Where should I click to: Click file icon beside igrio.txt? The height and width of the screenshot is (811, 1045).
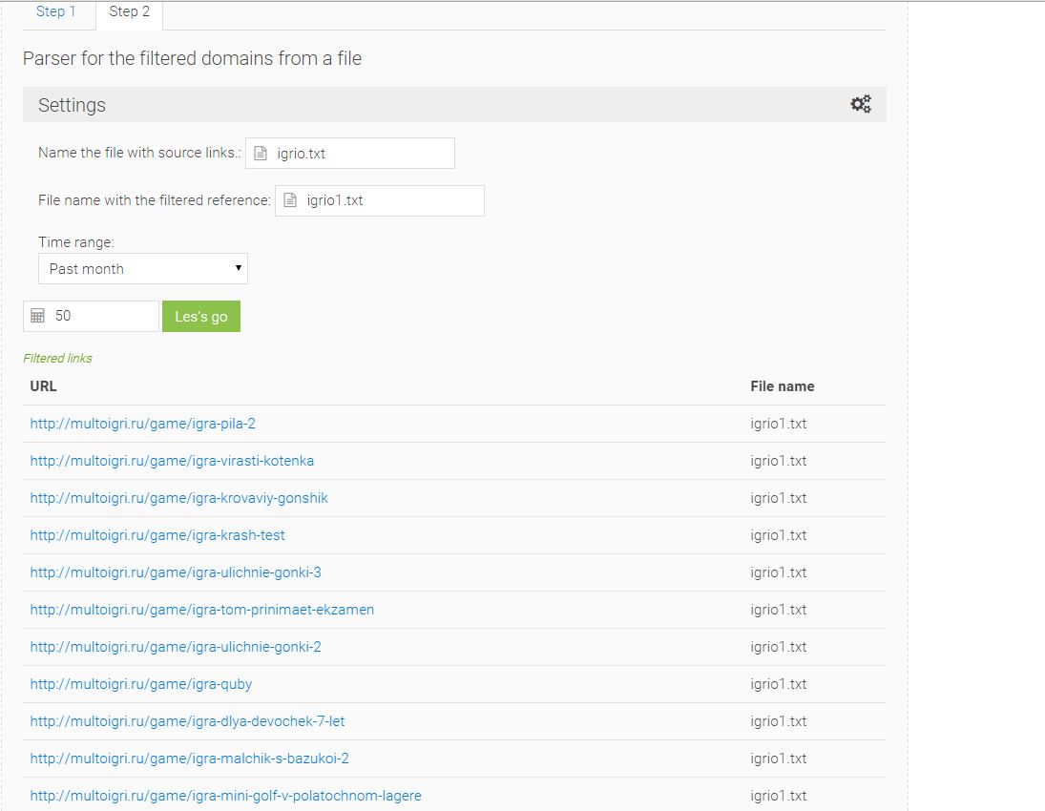click(261, 154)
